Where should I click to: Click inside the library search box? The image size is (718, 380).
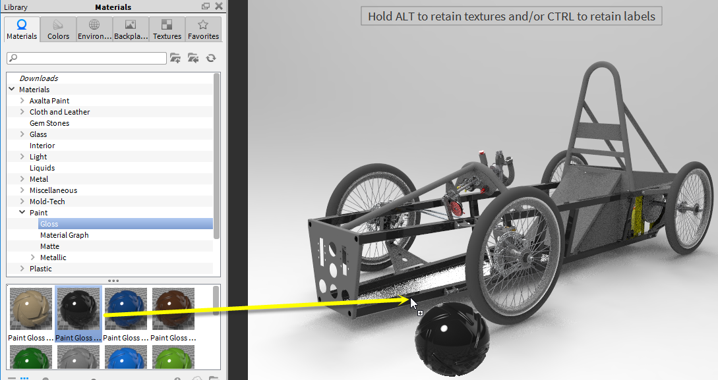(x=86, y=58)
